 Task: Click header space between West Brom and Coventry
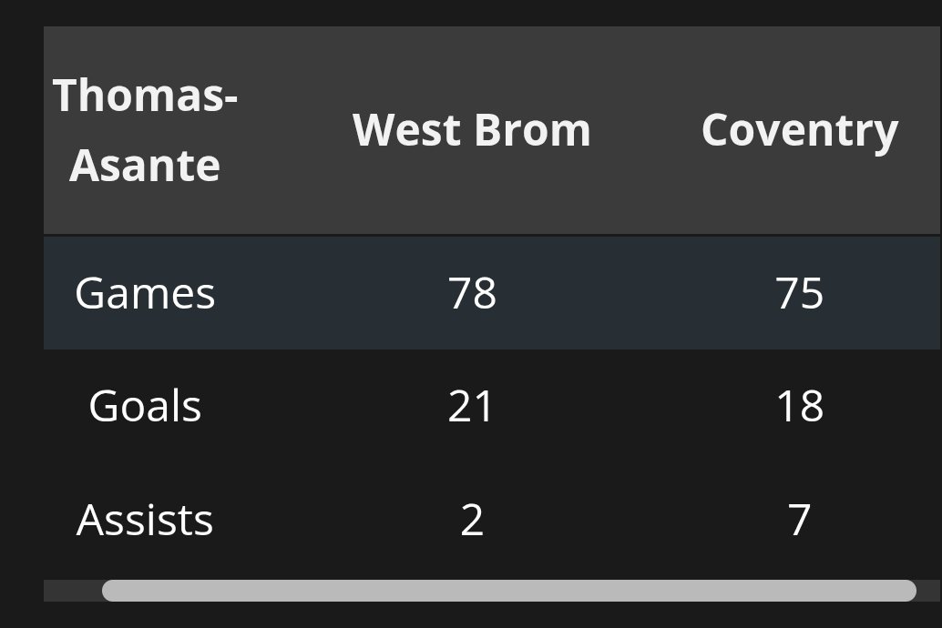point(645,130)
